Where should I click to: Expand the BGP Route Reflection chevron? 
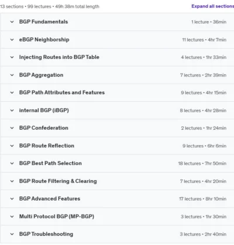[12, 146]
